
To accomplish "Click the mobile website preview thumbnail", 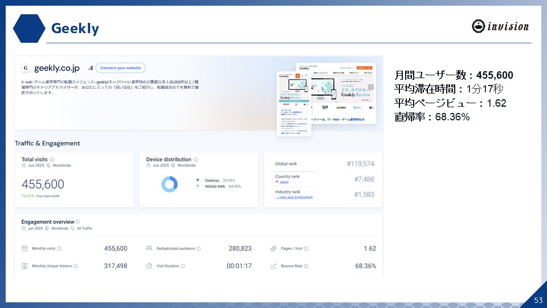I will [294, 103].
